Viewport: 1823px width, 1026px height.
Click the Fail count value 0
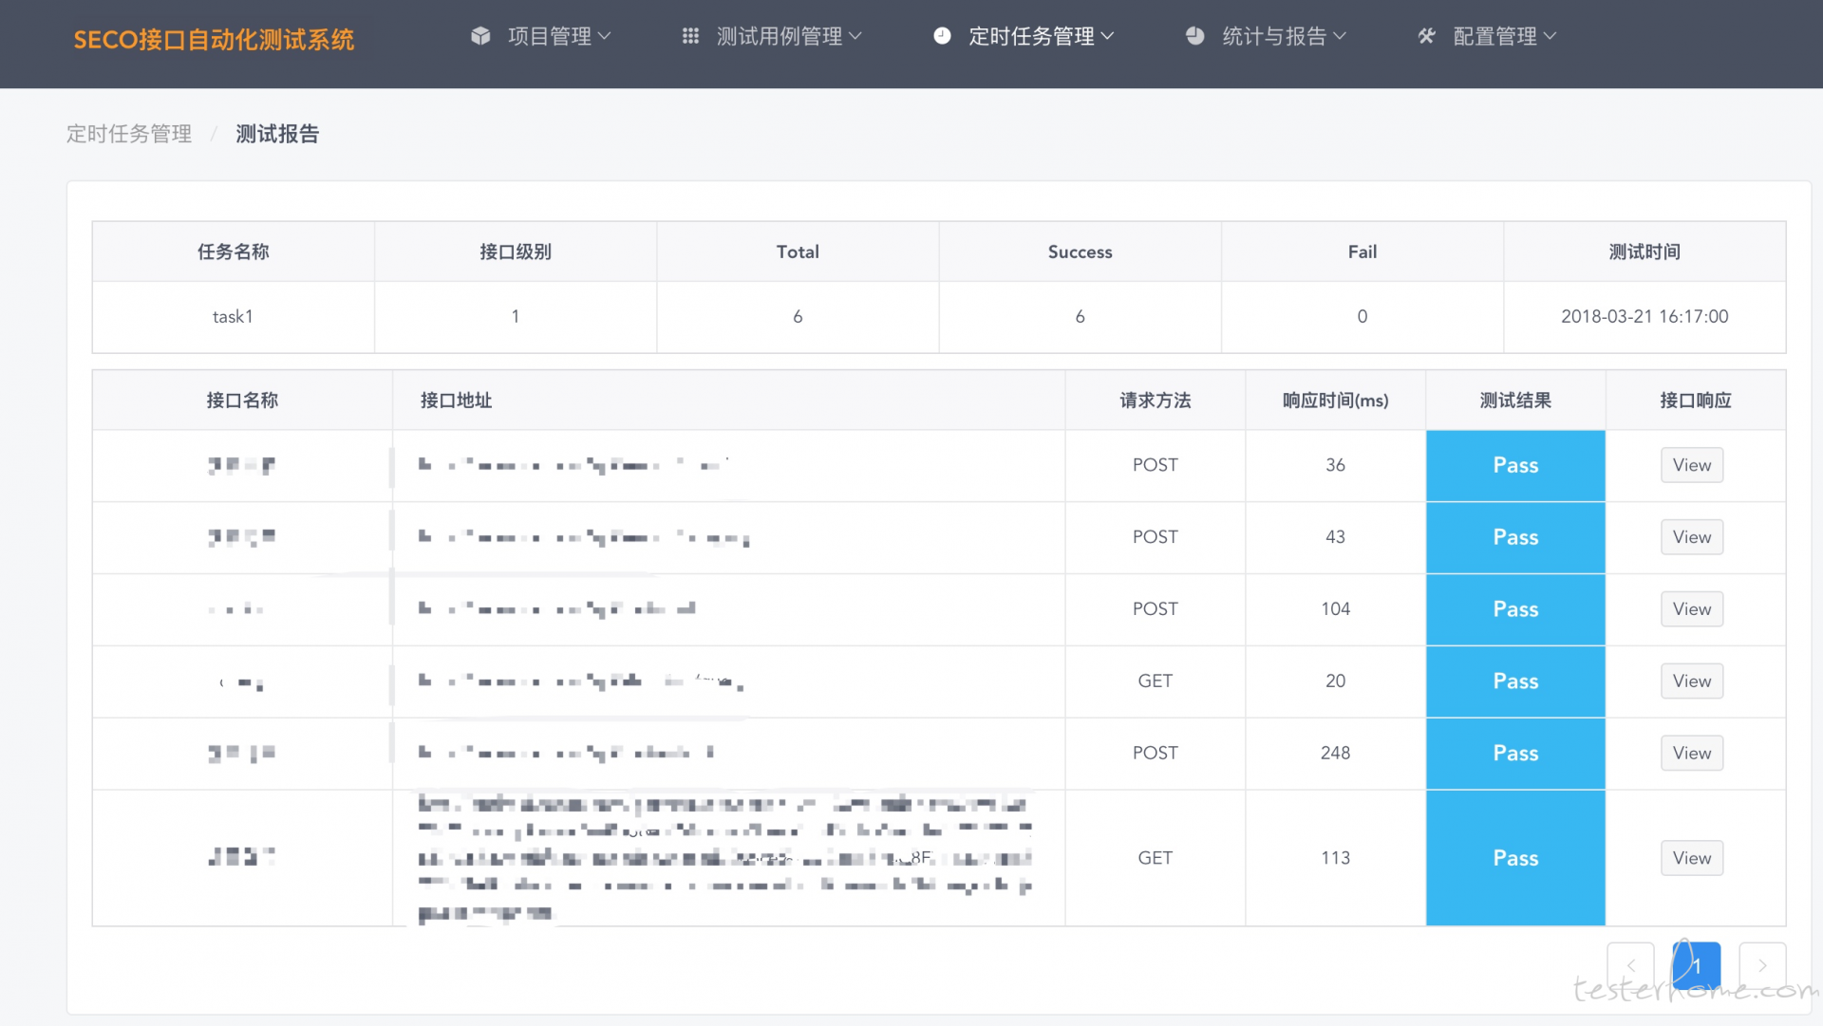point(1363,317)
